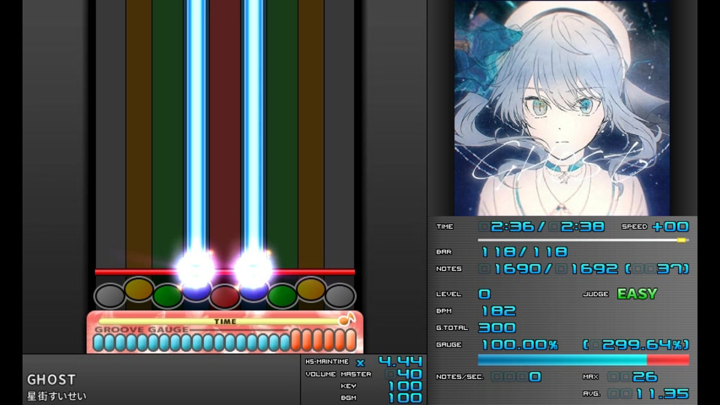Click the NOTES 1690 count
Image resolution: width=720 pixels, height=405 pixels.
[517, 268]
